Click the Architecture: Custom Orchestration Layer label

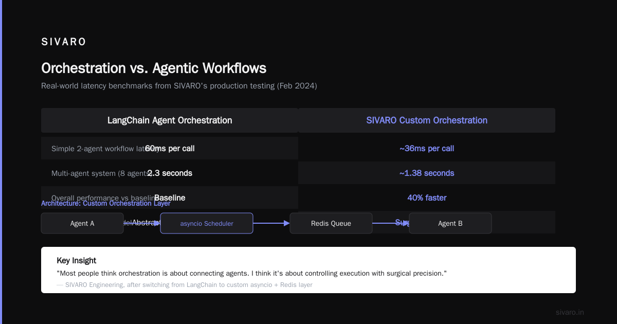pyautogui.click(x=106, y=203)
